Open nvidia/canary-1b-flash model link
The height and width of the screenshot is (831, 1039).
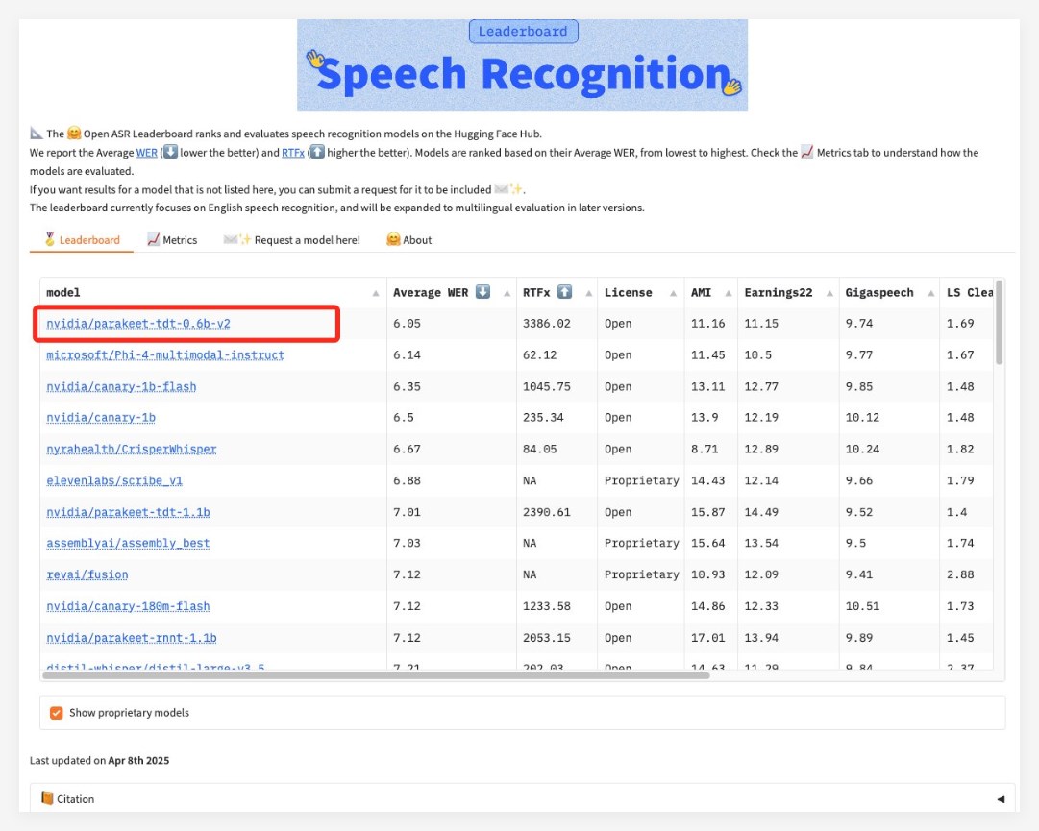pos(121,387)
